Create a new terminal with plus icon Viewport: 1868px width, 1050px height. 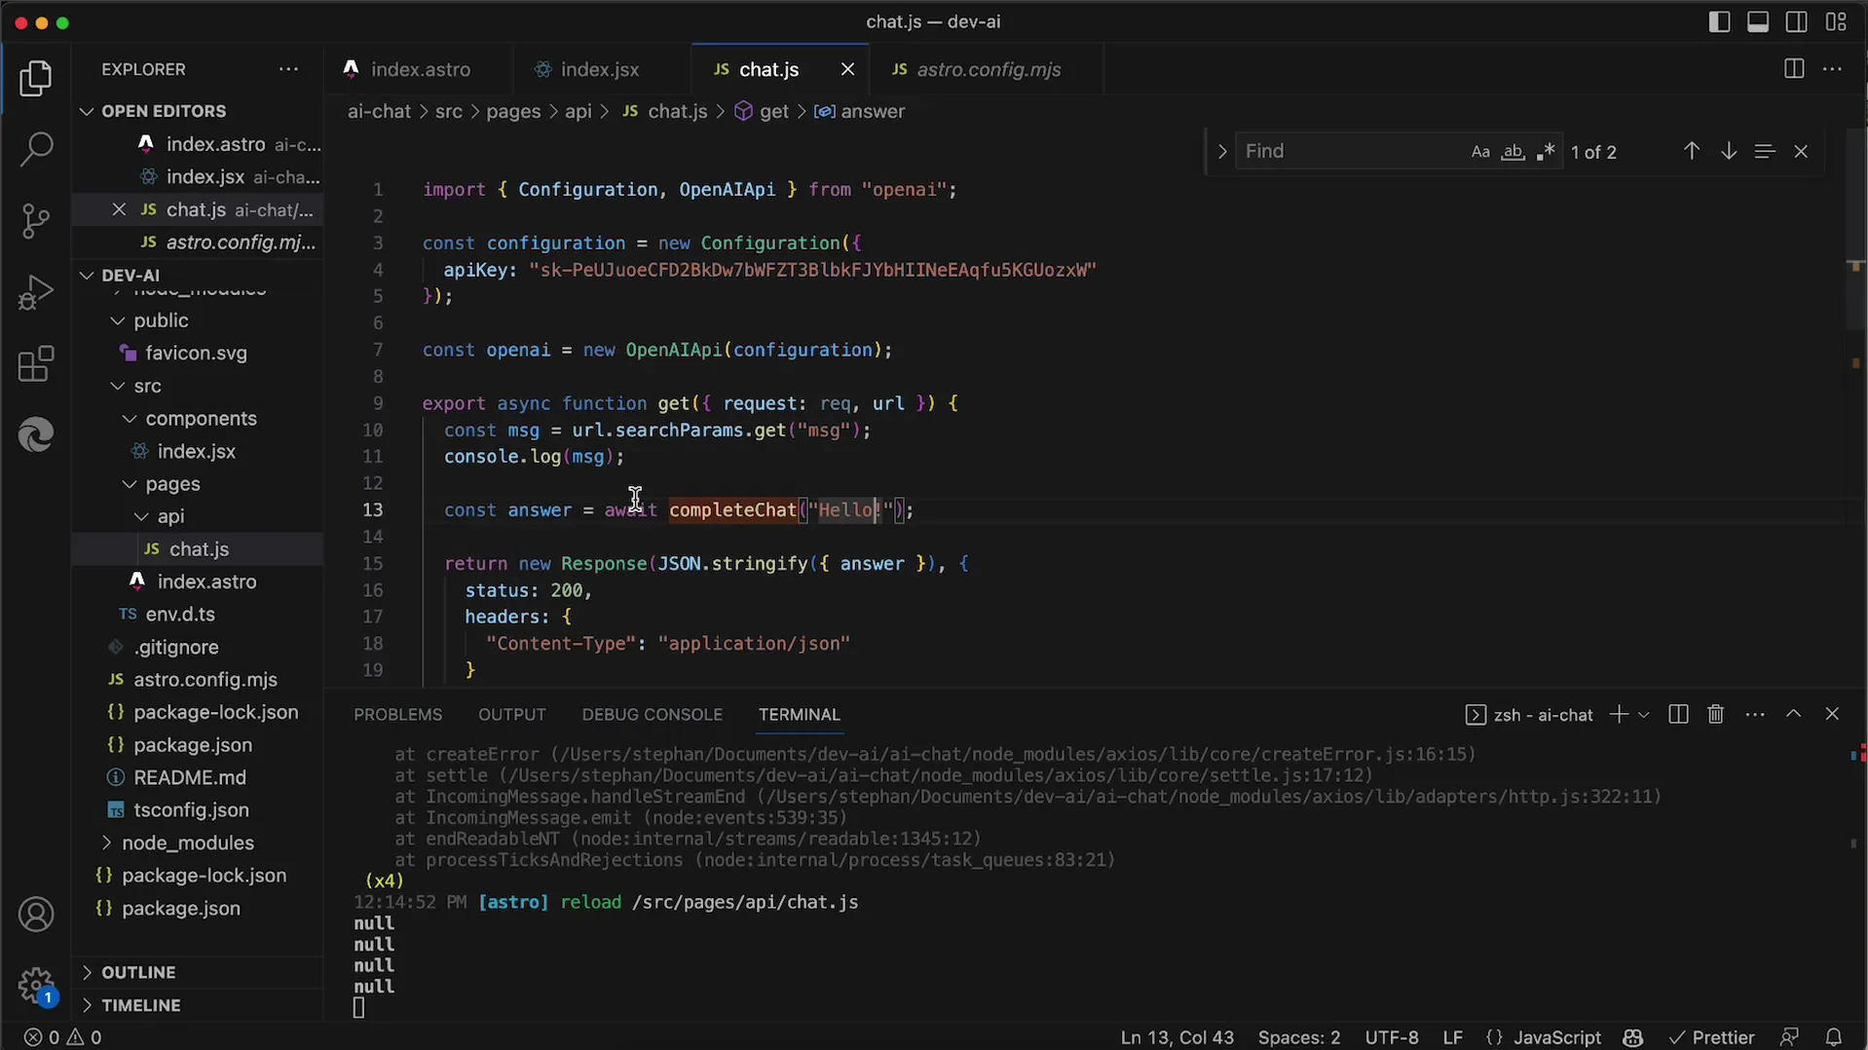[1618, 714]
